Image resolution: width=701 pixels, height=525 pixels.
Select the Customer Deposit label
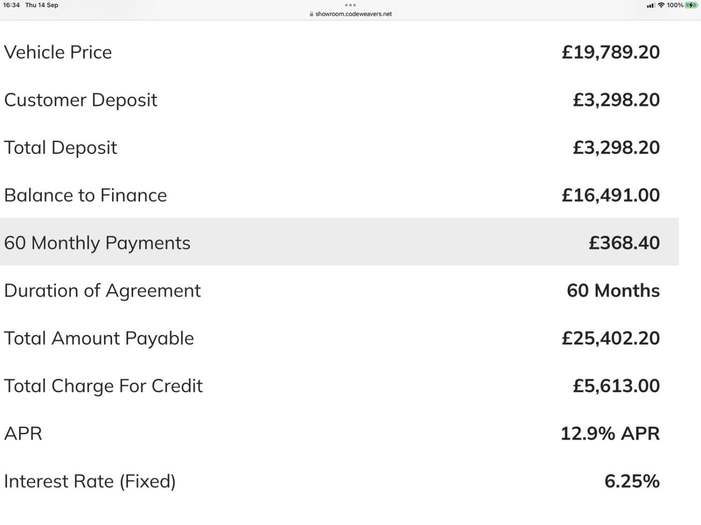point(81,100)
